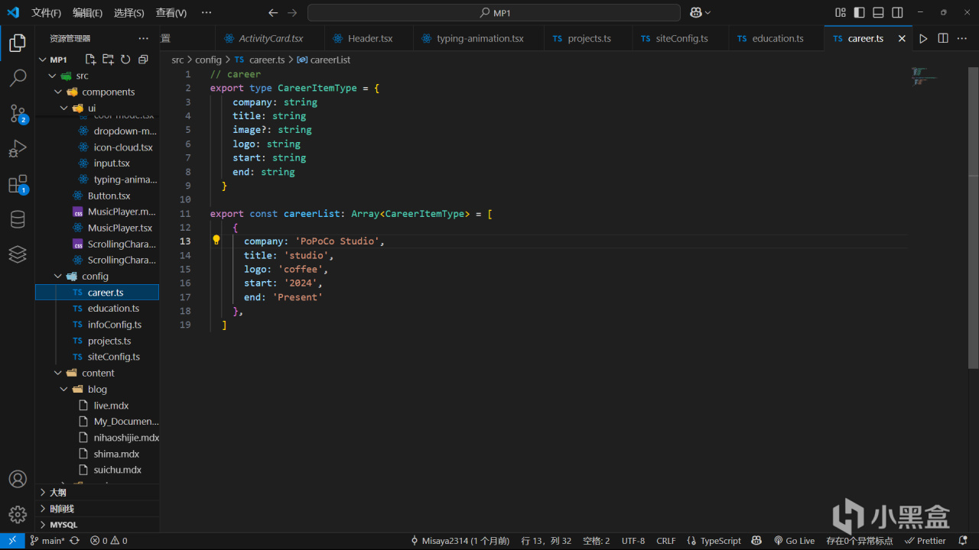Image resolution: width=979 pixels, height=550 pixels.
Task: Toggle the secondary side bar layout button
Action: point(897,12)
